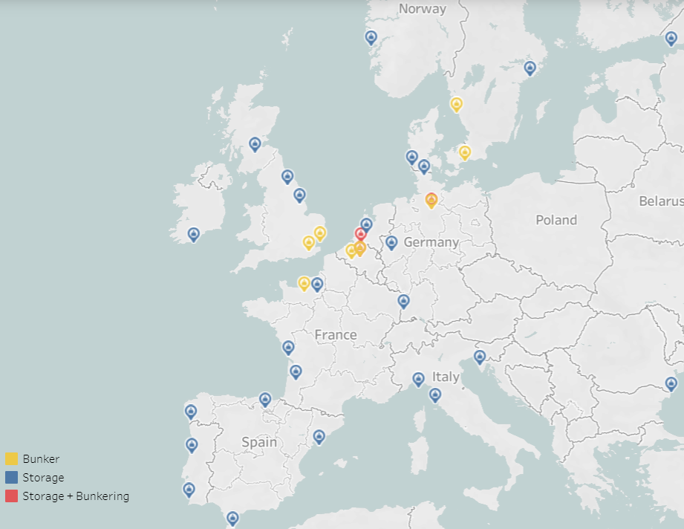
Task: Click the Germany country label
Action: point(431,242)
